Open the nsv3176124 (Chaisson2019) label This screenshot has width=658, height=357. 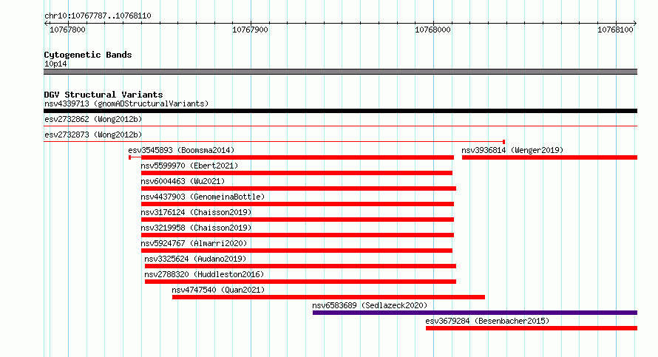pos(196,212)
